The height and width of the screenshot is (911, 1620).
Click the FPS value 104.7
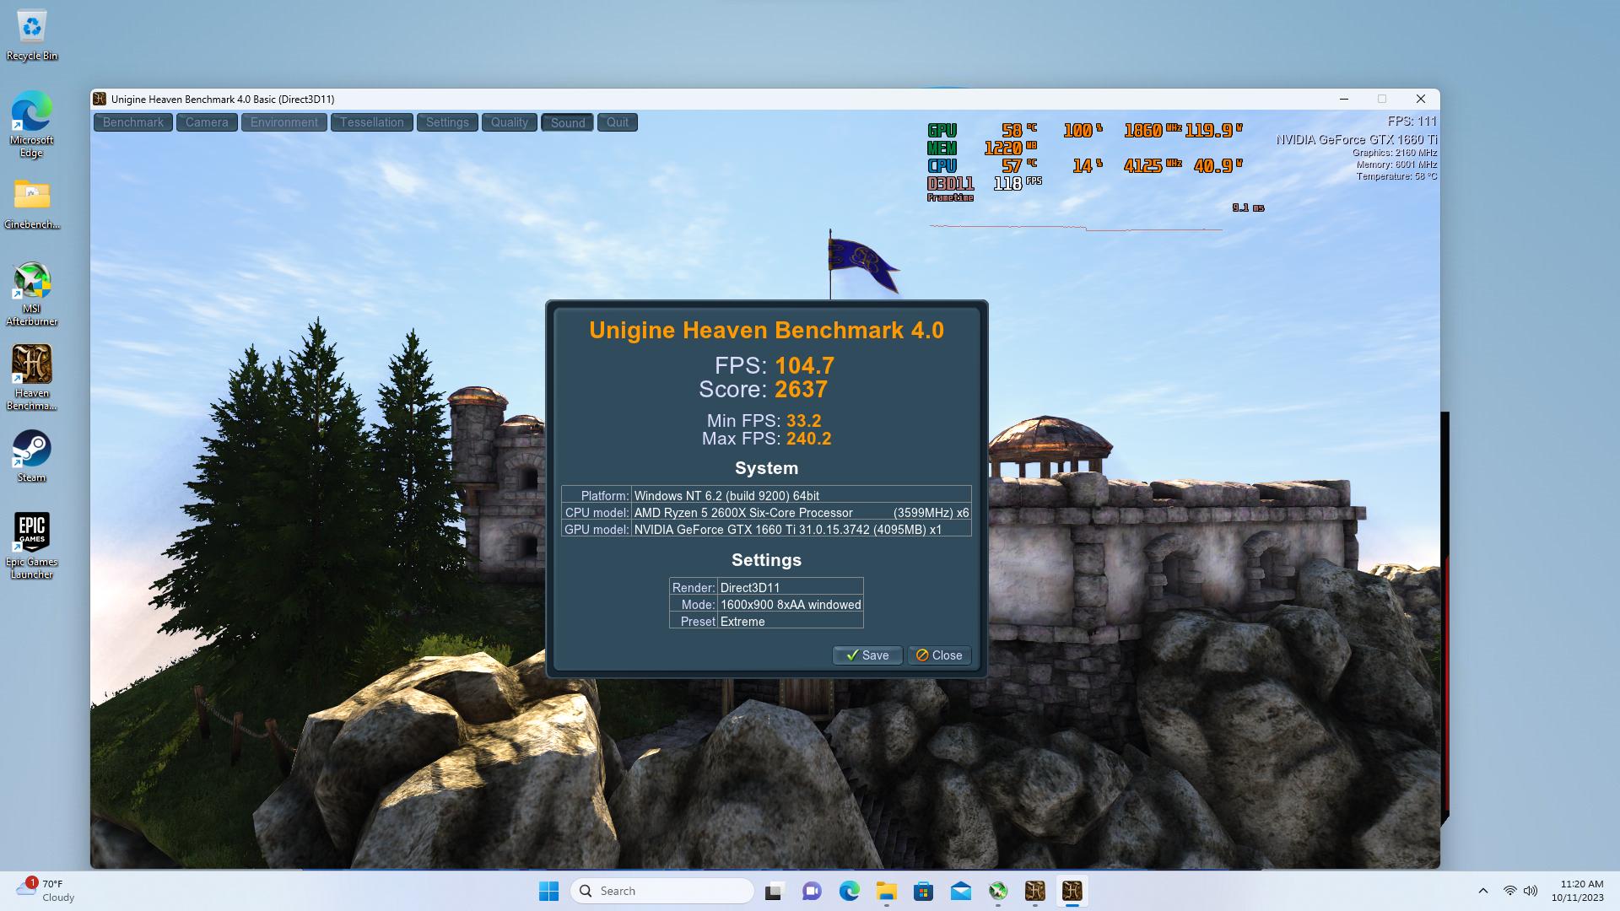[805, 365]
